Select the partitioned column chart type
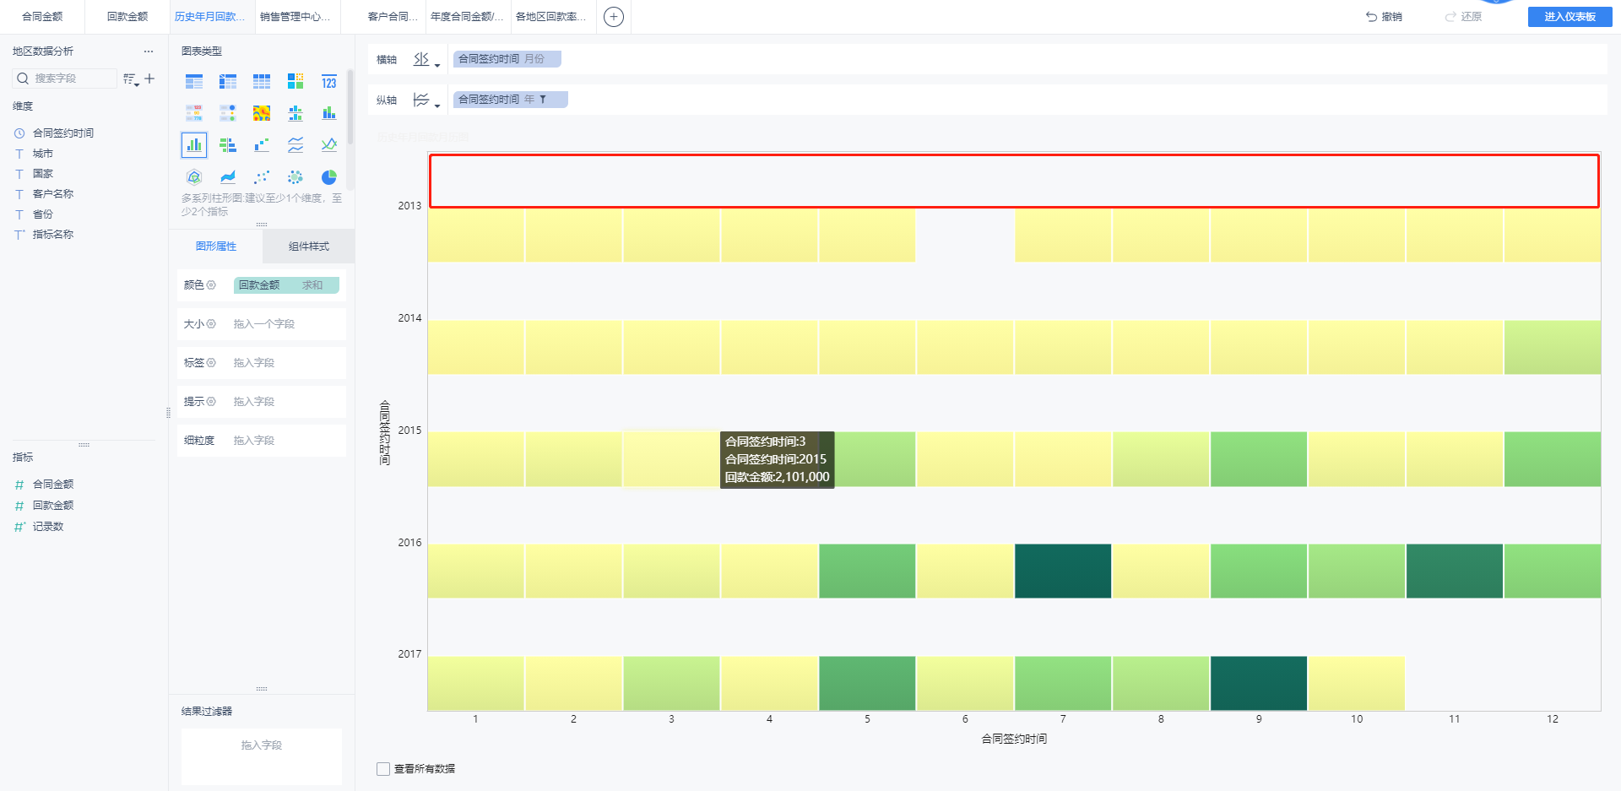This screenshot has height=791, width=1621. [295, 113]
